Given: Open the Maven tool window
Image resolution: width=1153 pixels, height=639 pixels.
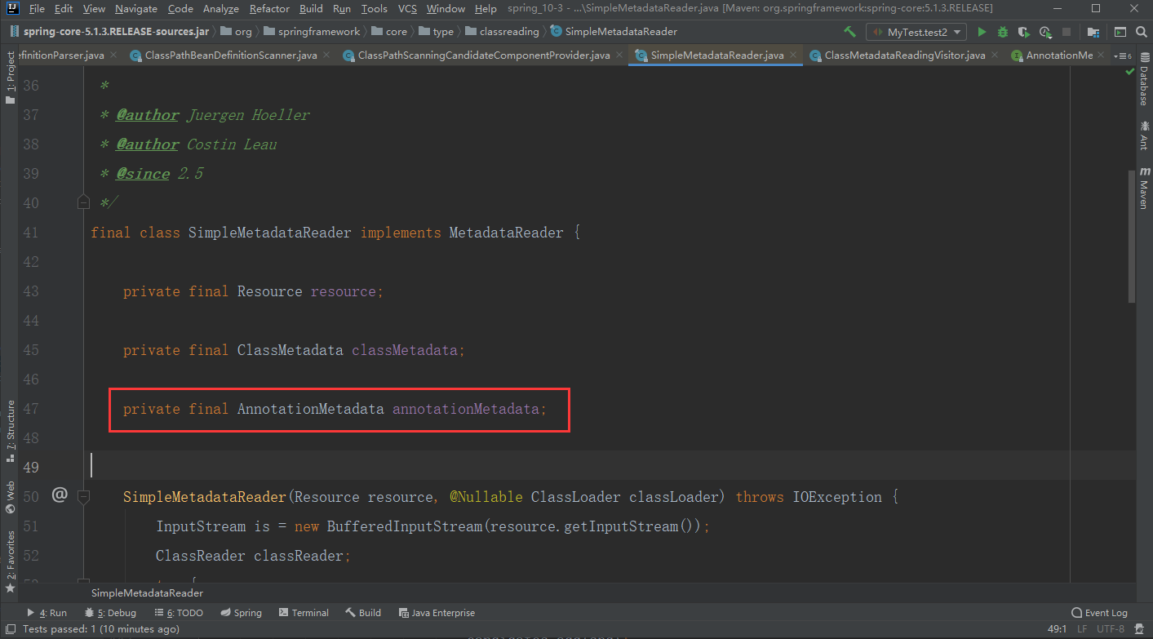Looking at the screenshot, I should coord(1143,188).
